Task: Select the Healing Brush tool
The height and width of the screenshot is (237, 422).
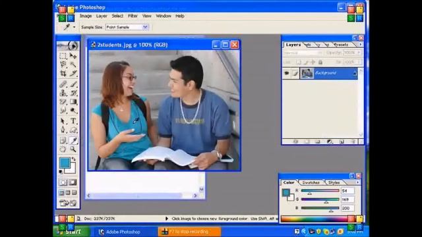Action: (x=63, y=84)
